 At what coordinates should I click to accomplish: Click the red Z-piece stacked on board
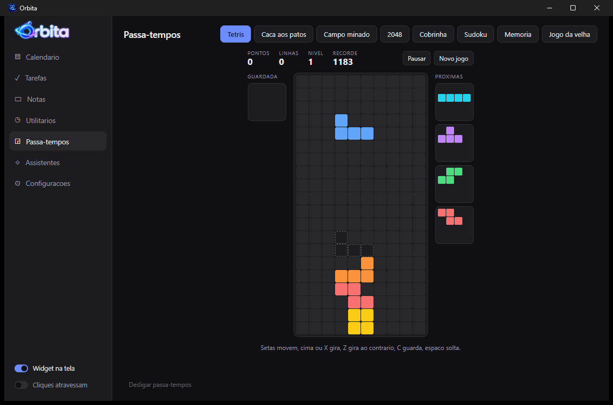[354, 296]
